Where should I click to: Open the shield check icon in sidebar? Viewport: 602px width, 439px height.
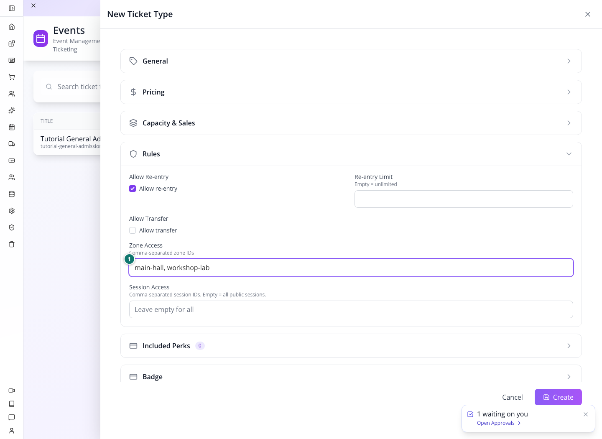click(12, 227)
